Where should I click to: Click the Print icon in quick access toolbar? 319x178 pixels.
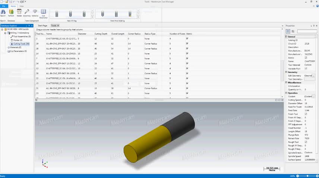[22, 1]
